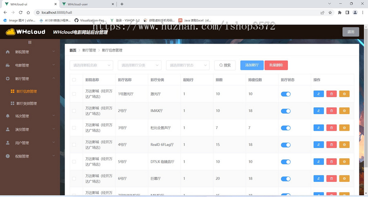Edit the 2号厅 IMAX厅 row
The height and width of the screenshot is (197, 368).
[x=319, y=111]
